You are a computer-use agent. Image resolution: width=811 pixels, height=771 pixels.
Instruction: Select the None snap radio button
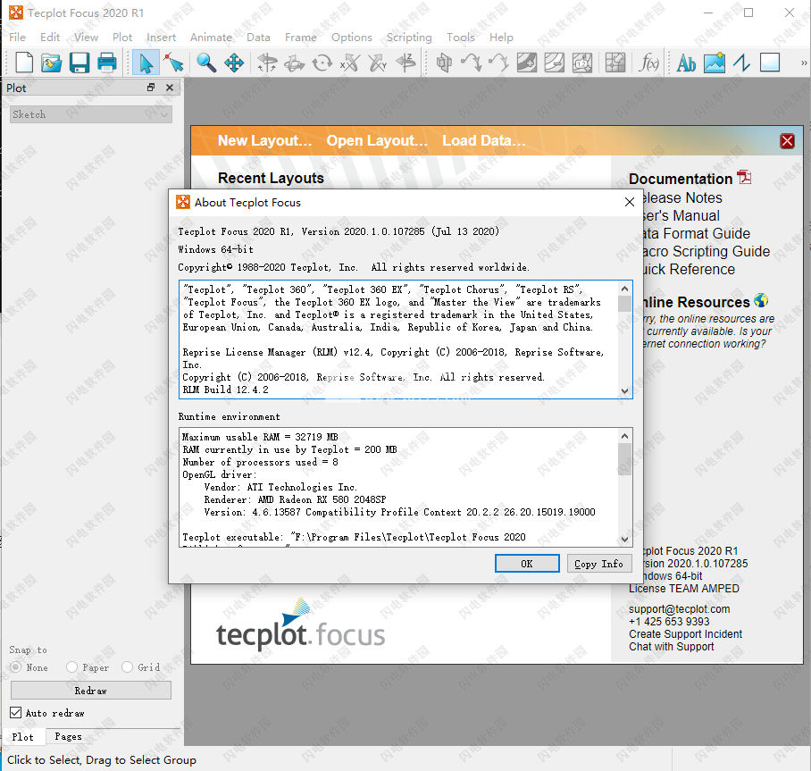click(16, 667)
